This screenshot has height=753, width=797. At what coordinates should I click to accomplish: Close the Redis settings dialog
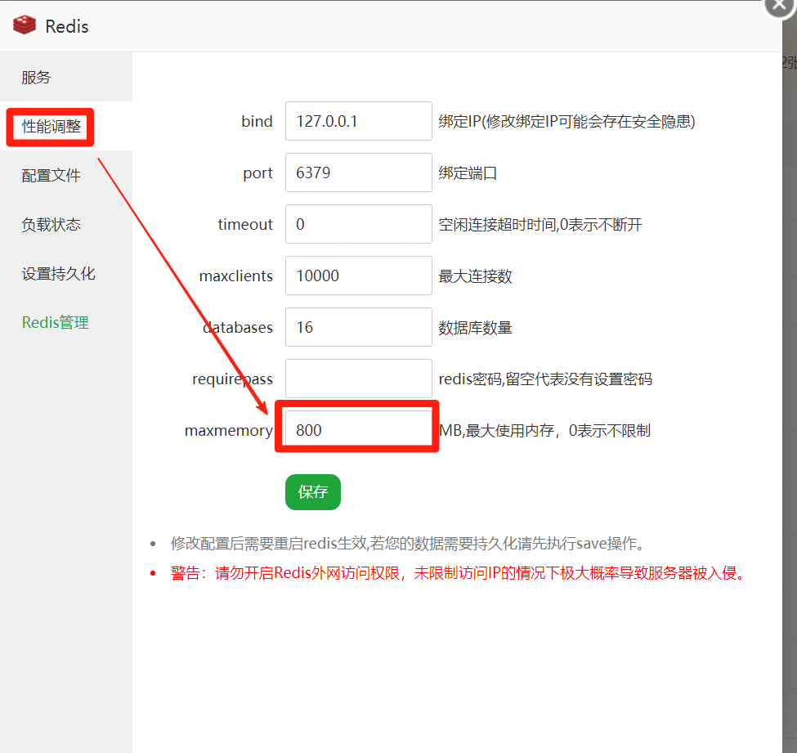[780, 4]
